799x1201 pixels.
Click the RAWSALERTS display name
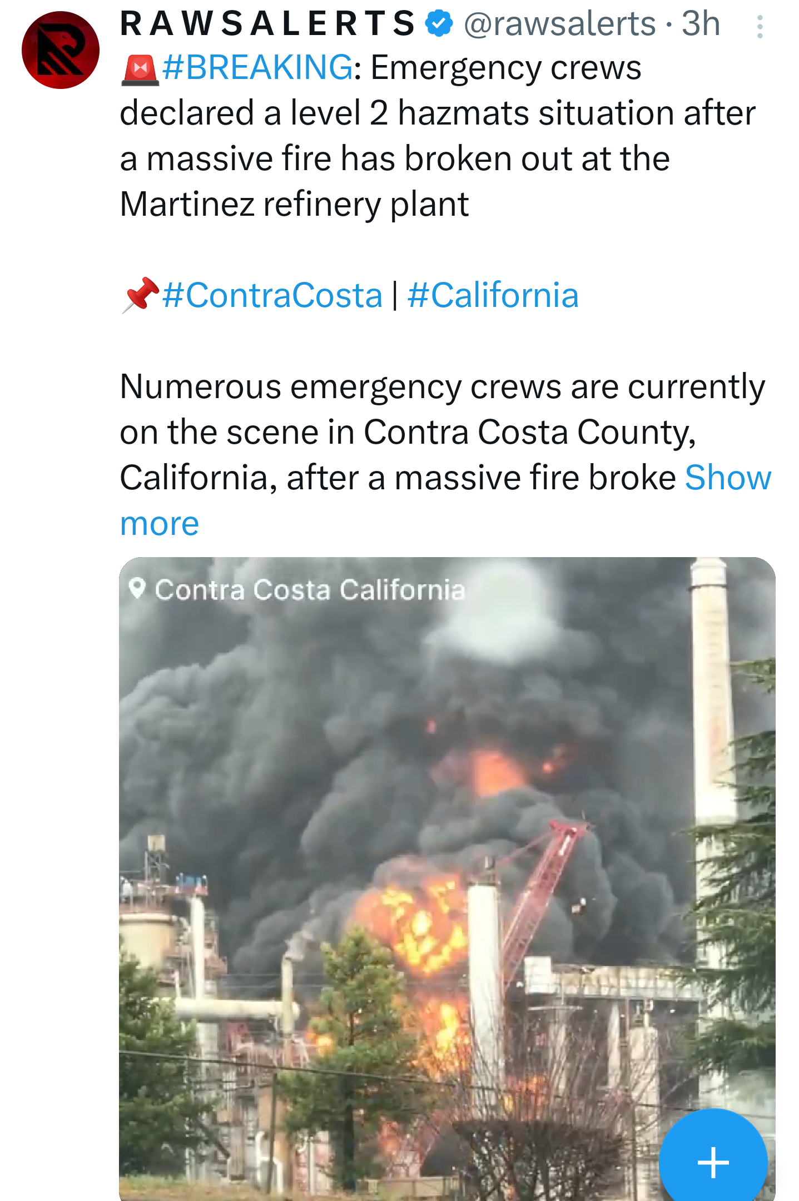267,23
